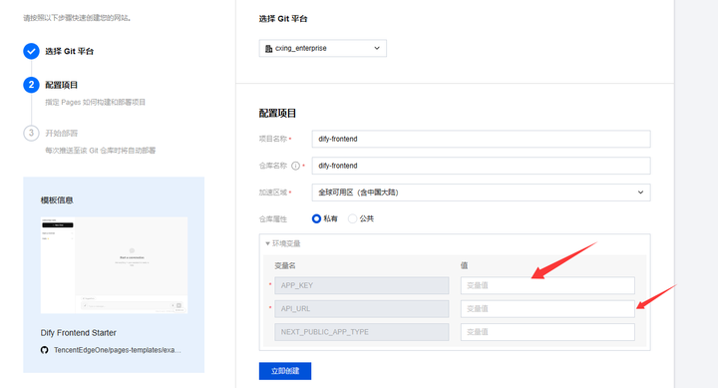This screenshot has width=718, height=388.
Task: Click the GitHub icon by TencentEdgeOne repo
Action: click(x=45, y=350)
